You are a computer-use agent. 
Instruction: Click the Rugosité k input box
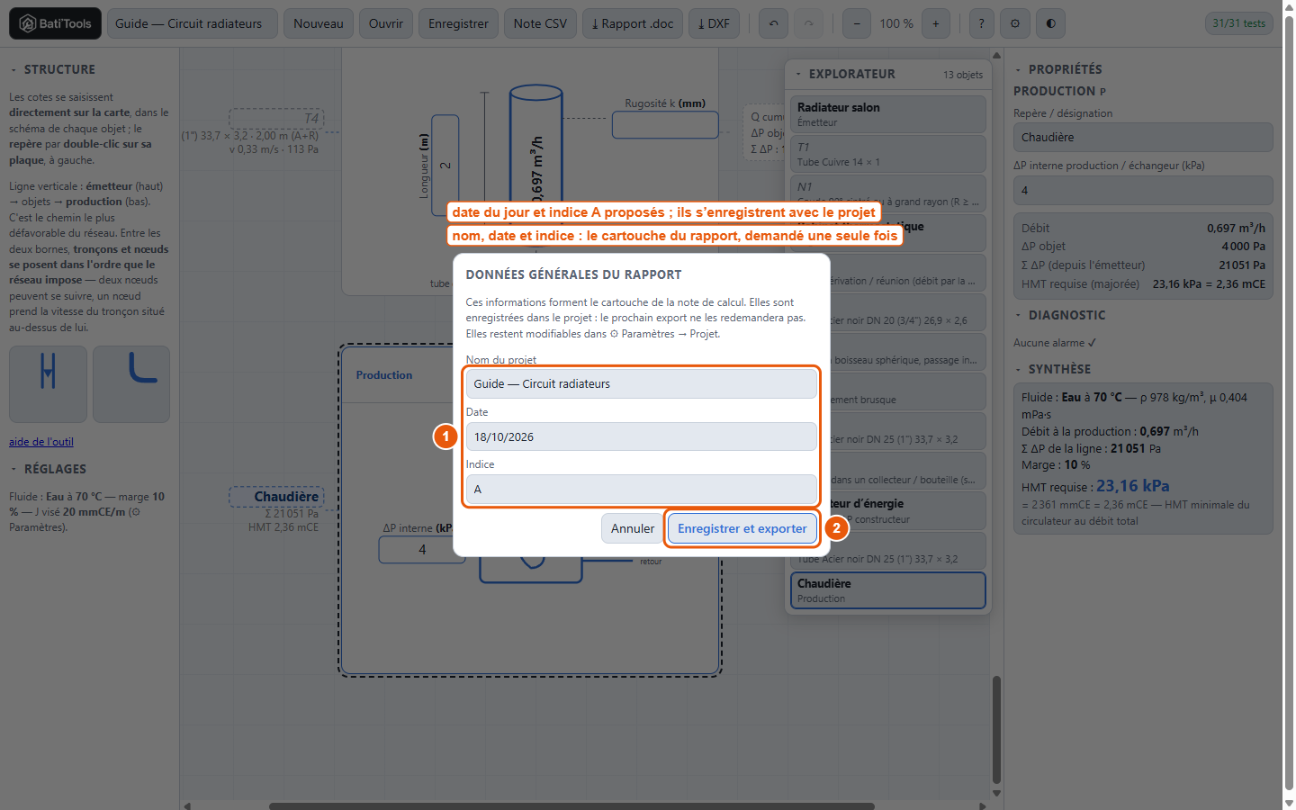665,125
